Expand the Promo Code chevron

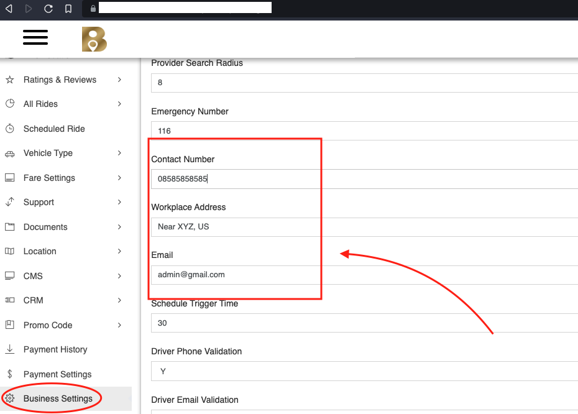[x=119, y=324]
